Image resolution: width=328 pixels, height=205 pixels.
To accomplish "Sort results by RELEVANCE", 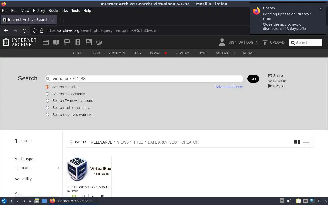I will click(x=101, y=142).
